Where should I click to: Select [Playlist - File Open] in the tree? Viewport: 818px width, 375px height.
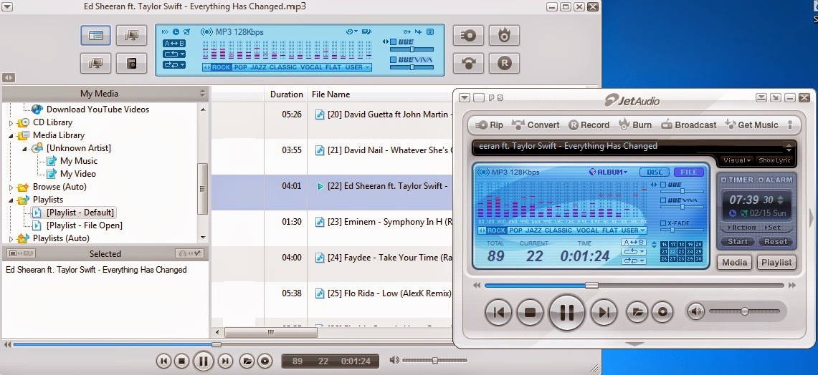[84, 225]
